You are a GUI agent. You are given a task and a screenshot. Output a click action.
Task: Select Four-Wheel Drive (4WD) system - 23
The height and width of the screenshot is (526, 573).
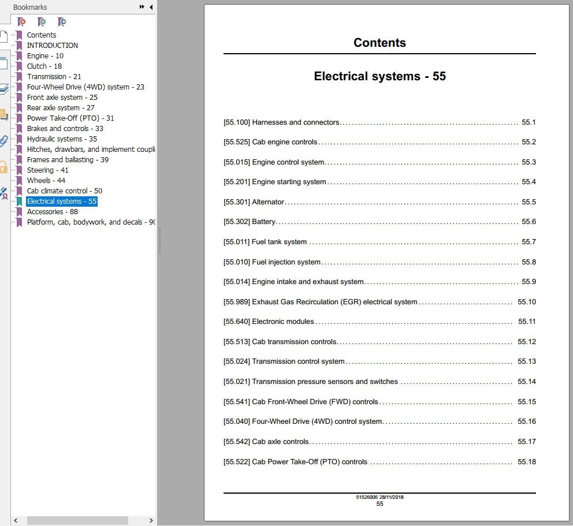pos(85,87)
